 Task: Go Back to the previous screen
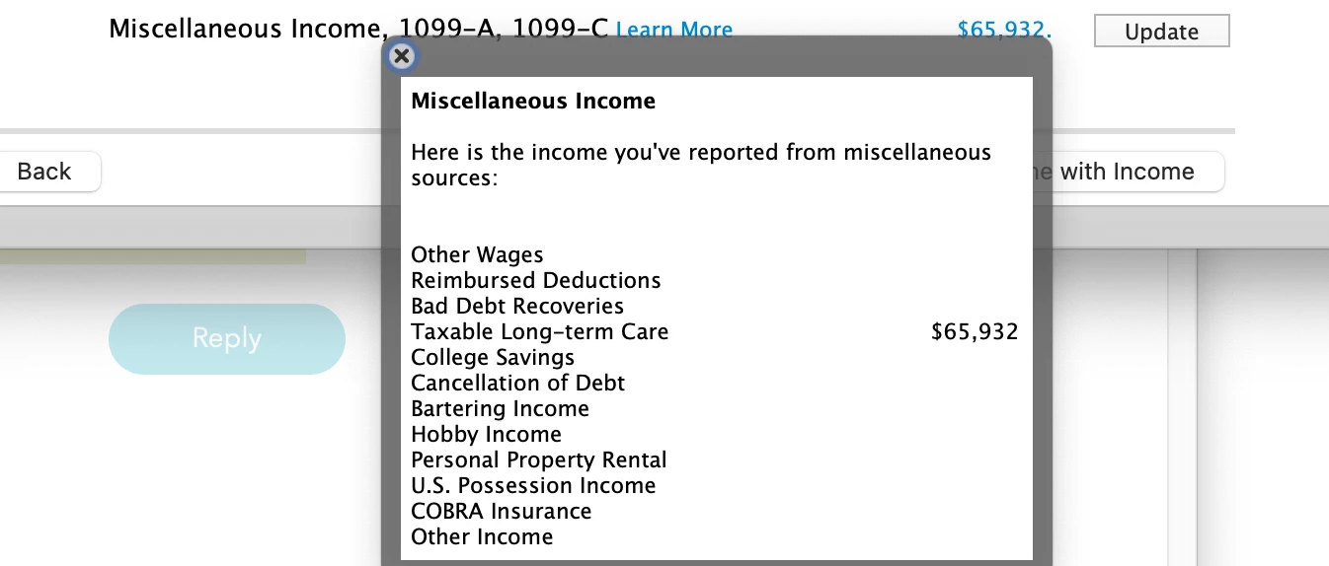pyautogui.click(x=44, y=172)
